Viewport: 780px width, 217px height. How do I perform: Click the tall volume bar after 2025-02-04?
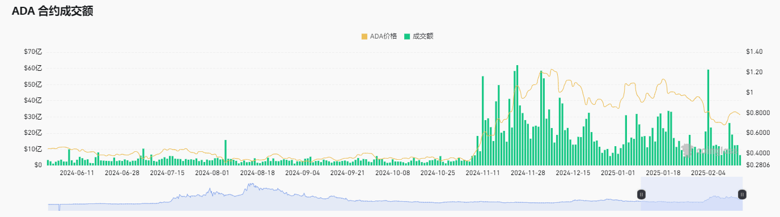click(x=709, y=117)
